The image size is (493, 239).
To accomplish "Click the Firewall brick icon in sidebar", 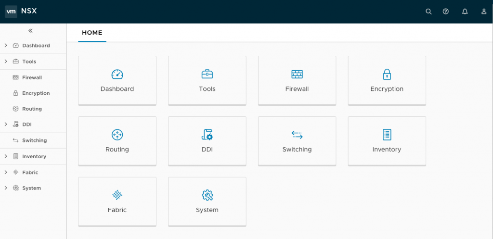I will coord(16,77).
